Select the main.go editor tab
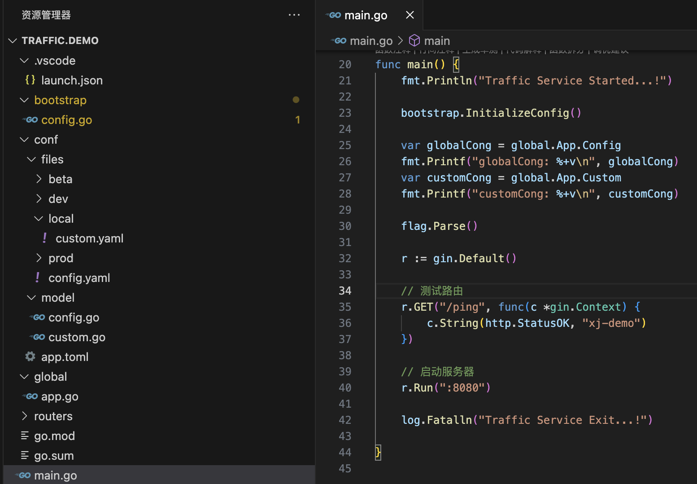The image size is (697, 484). (370, 15)
